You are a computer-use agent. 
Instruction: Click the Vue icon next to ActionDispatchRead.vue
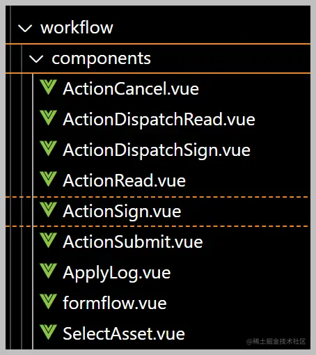coord(48,118)
